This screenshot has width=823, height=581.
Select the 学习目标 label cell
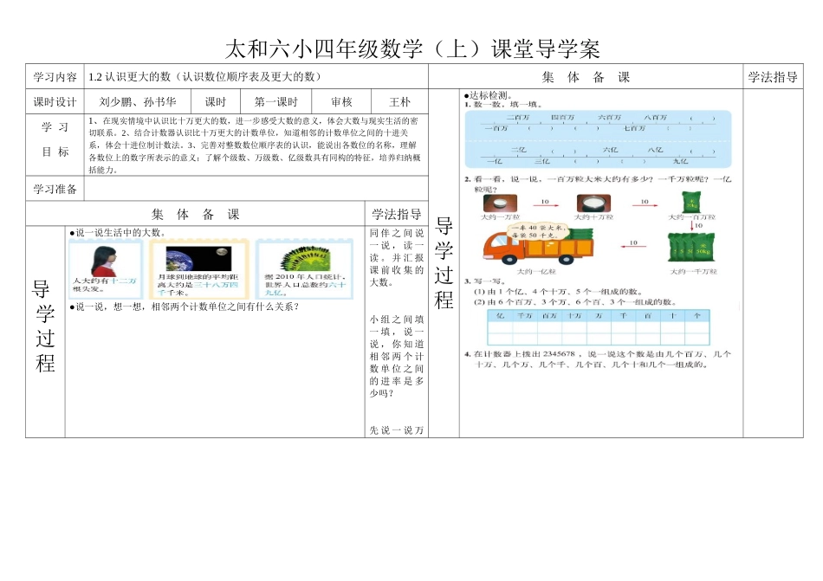coord(55,145)
